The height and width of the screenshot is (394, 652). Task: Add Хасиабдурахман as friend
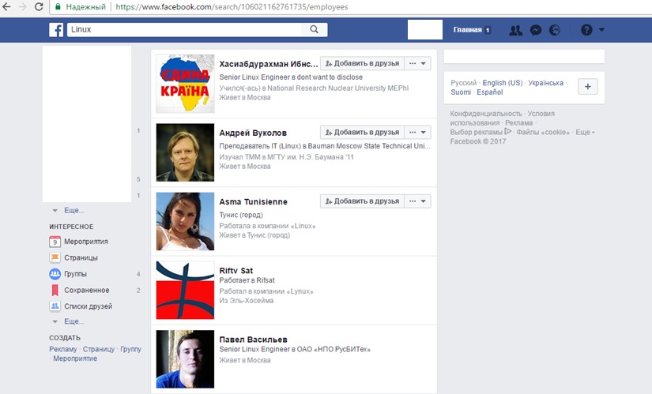[x=362, y=64]
